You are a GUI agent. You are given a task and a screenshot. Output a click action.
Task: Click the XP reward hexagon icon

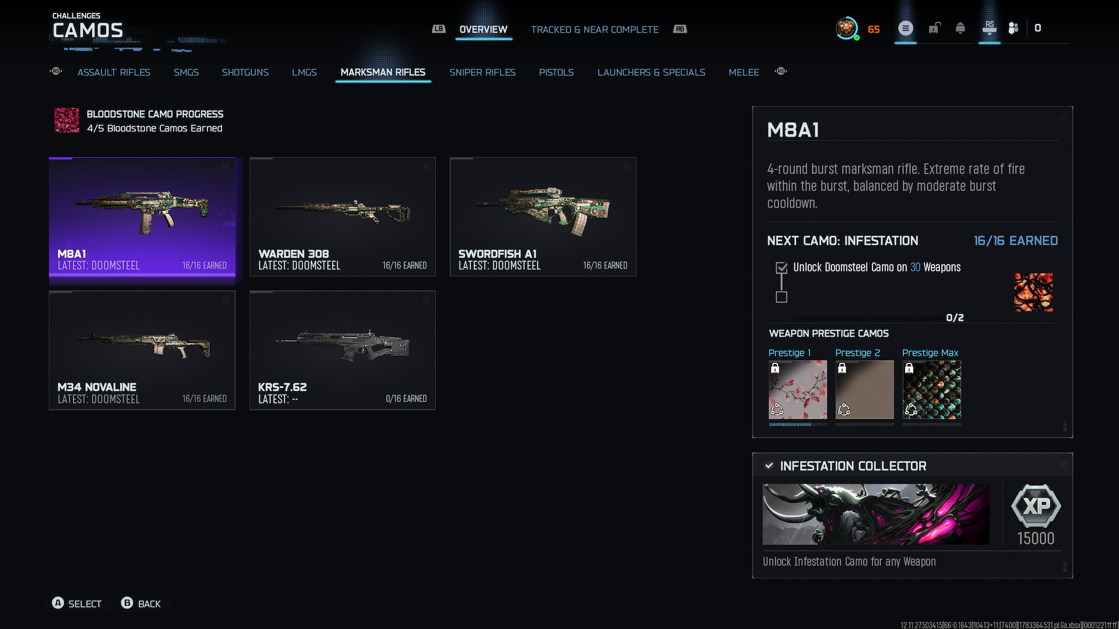point(1036,506)
